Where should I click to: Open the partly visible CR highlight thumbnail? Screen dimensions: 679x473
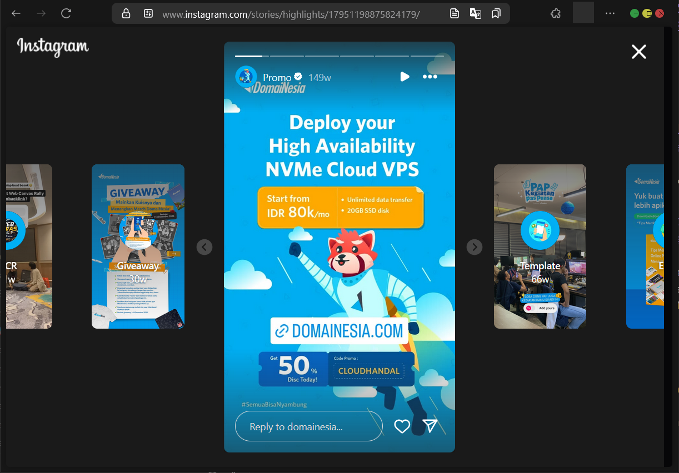tap(29, 246)
